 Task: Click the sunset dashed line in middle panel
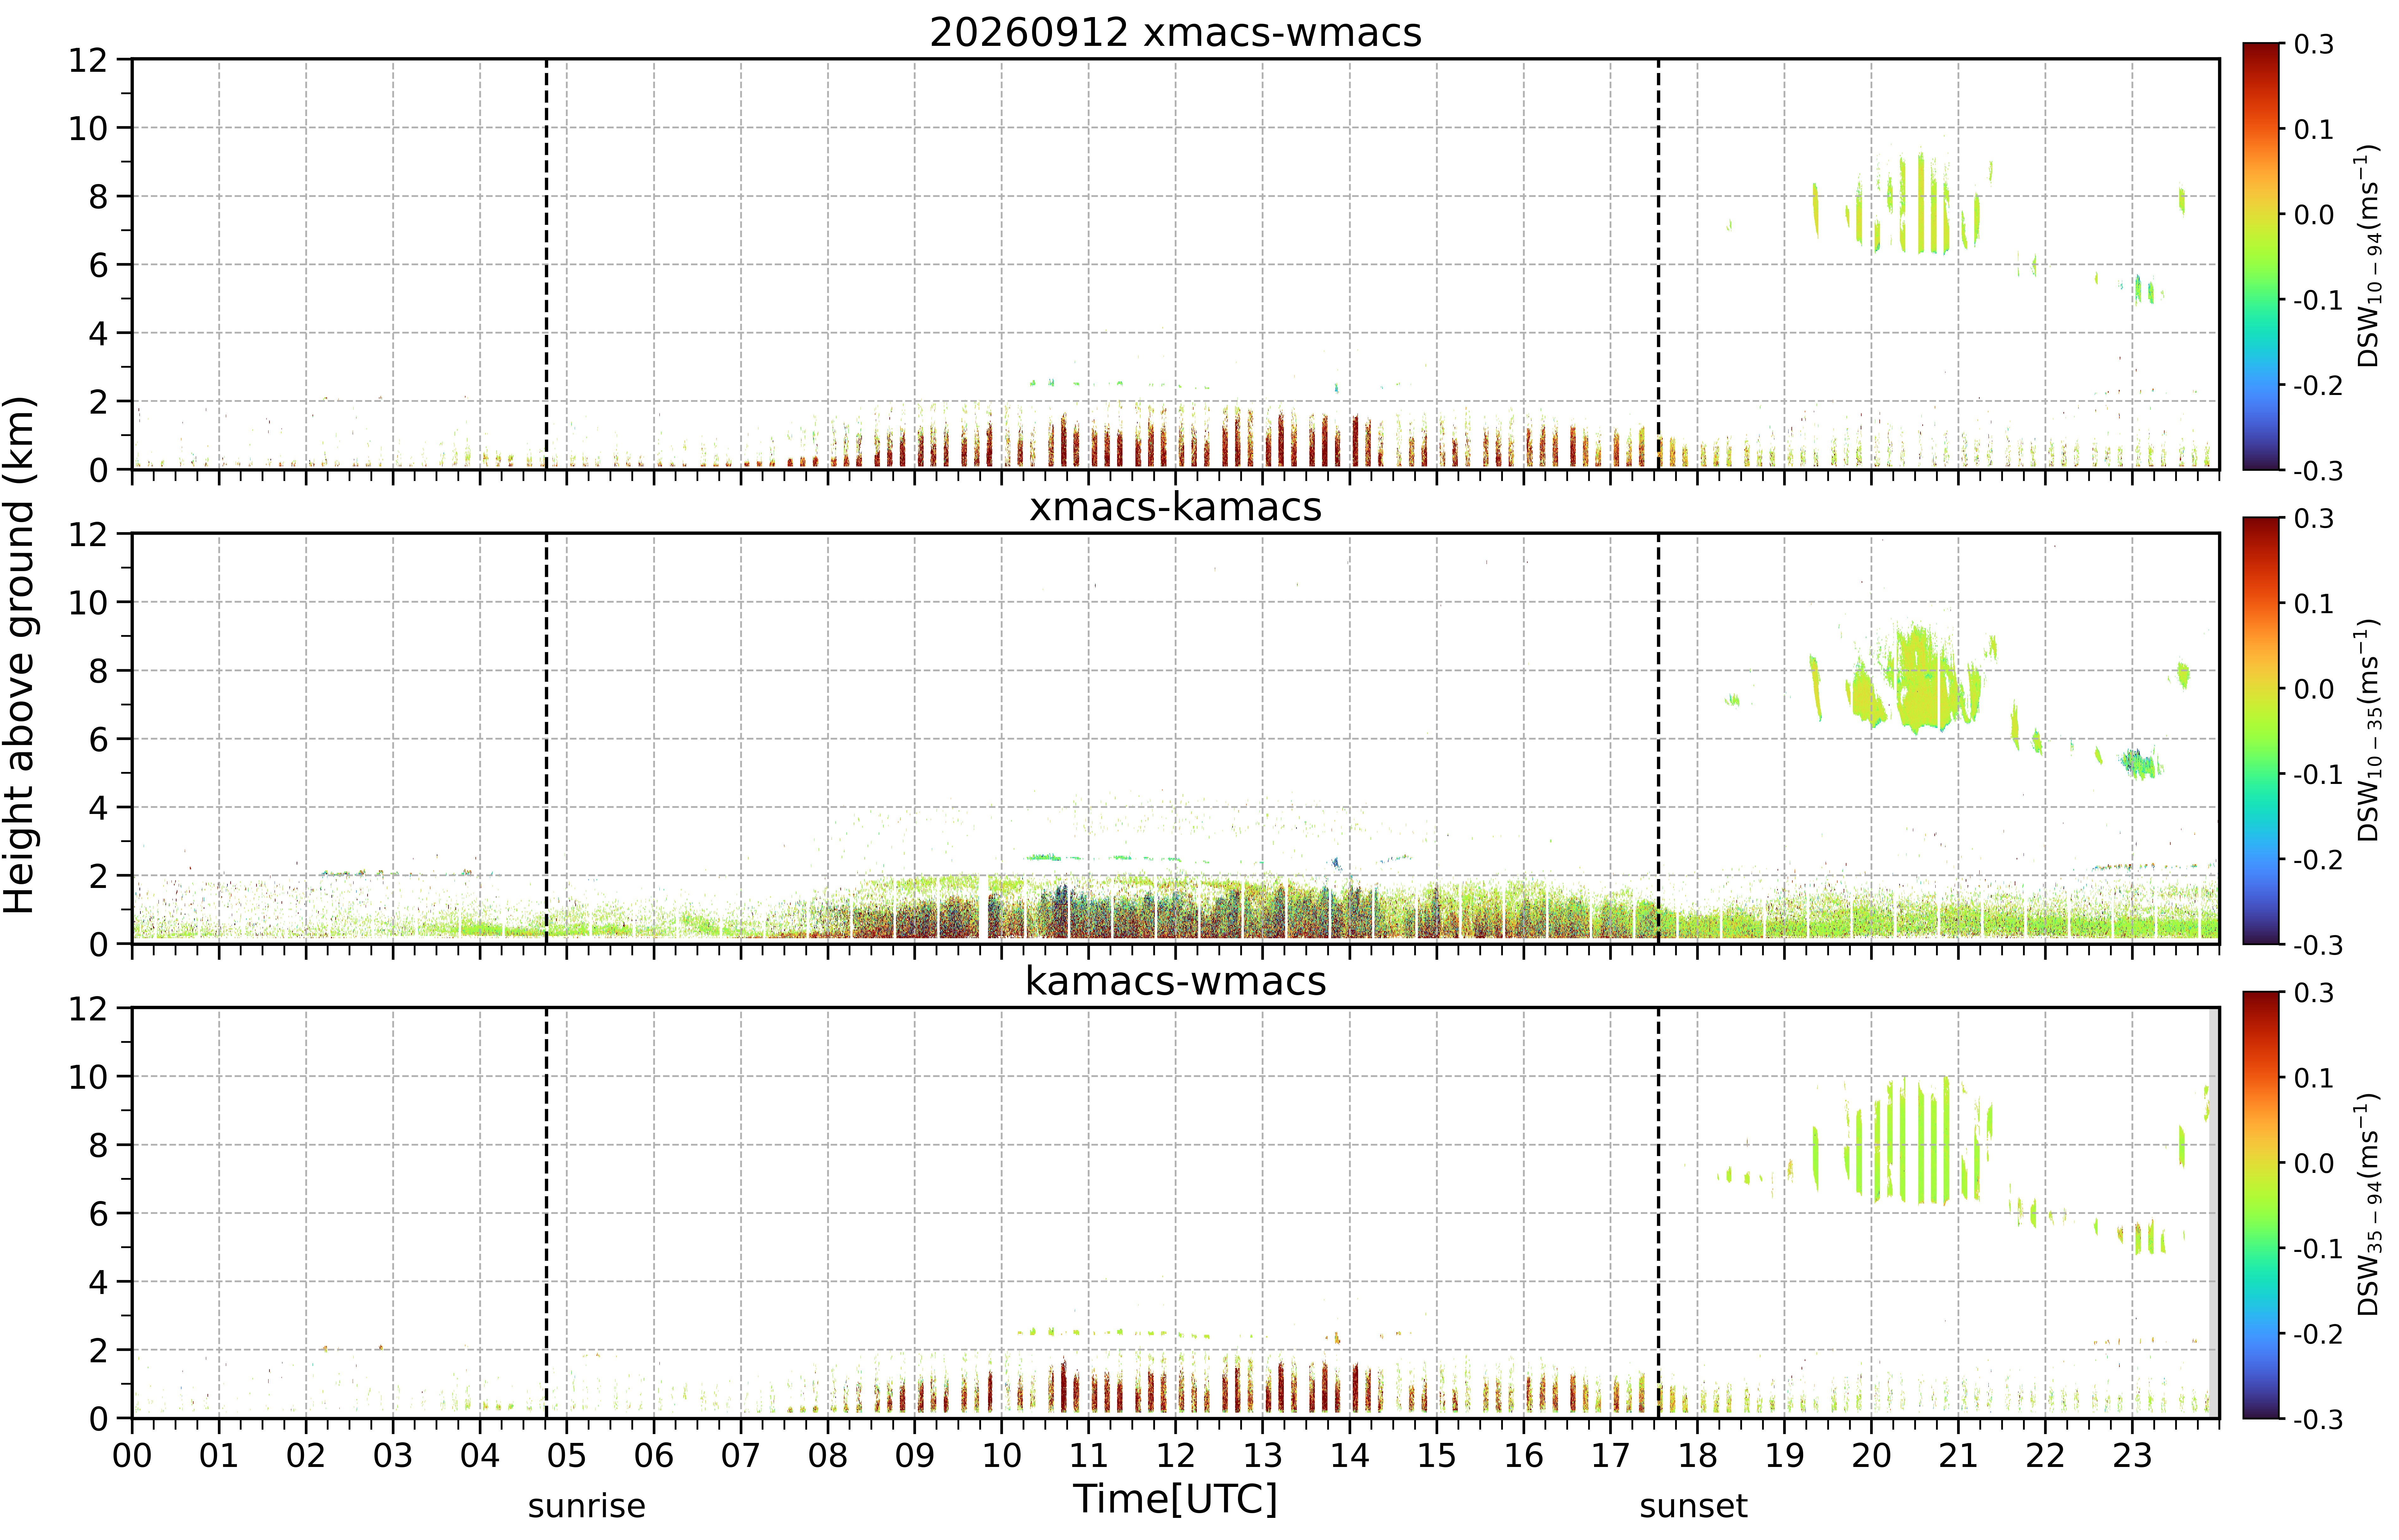pyautogui.click(x=1658, y=738)
